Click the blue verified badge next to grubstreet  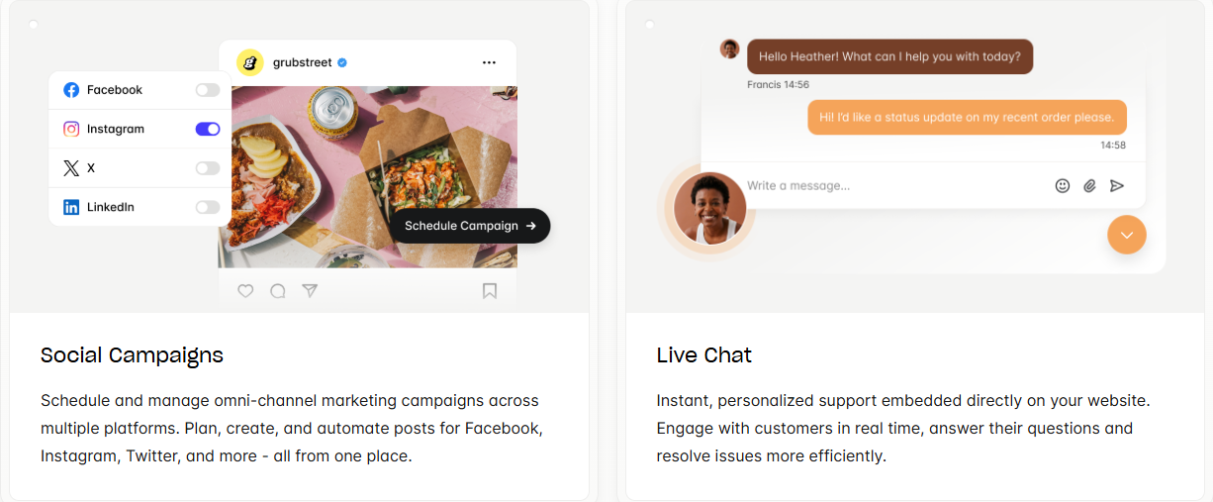[x=342, y=62]
